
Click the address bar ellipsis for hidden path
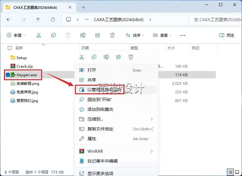pos(87,20)
